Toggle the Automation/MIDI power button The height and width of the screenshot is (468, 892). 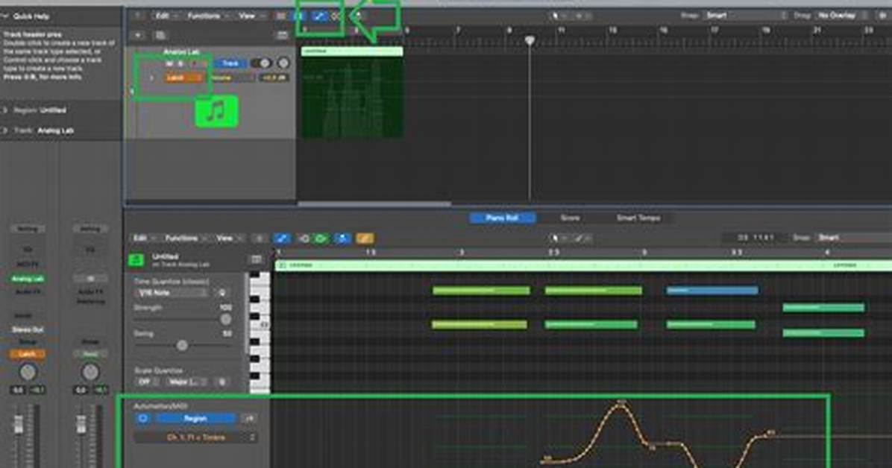142,419
